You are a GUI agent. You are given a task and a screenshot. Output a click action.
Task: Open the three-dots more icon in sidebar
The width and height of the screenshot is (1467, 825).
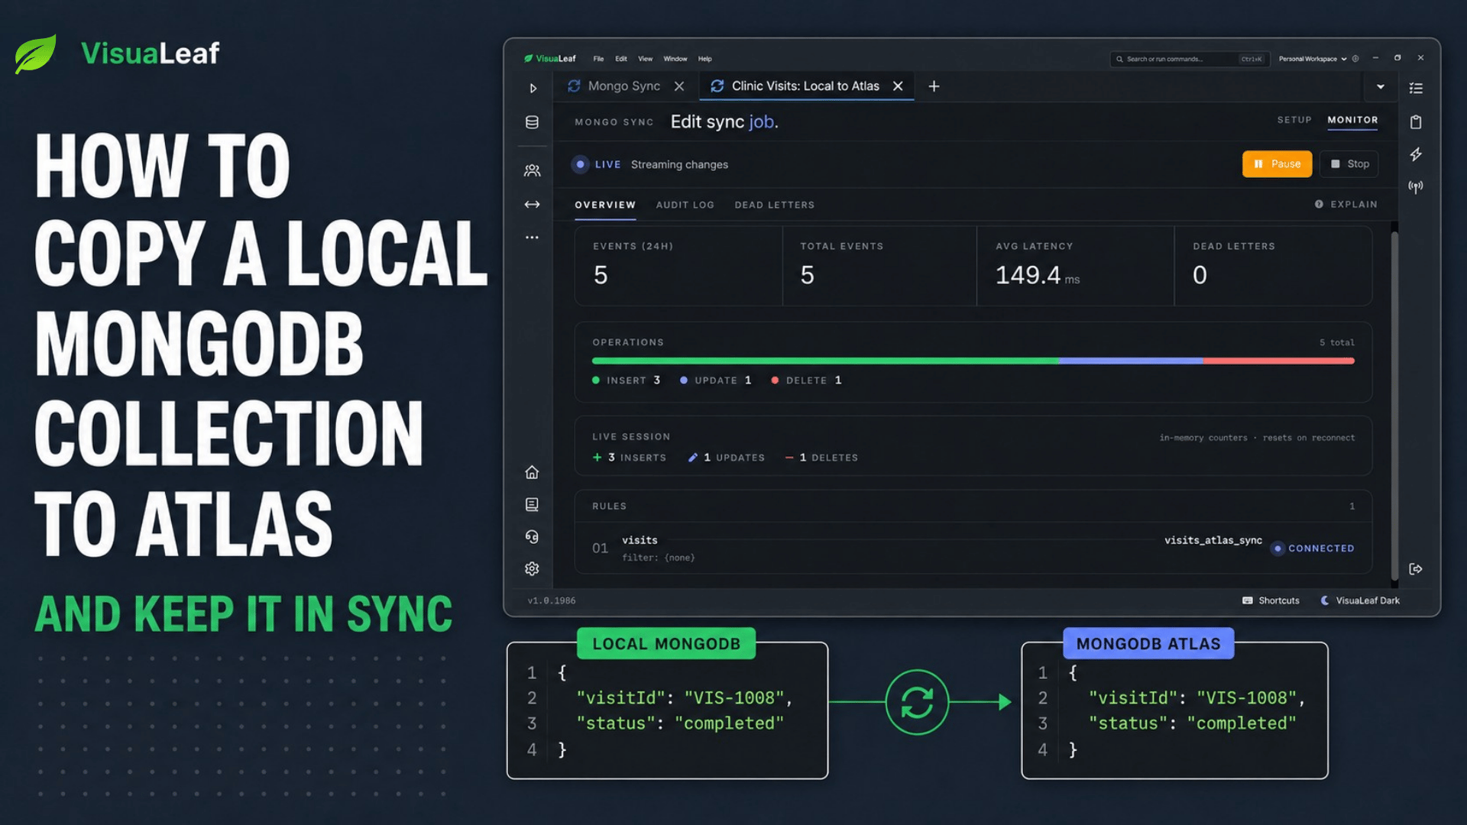pyautogui.click(x=533, y=238)
